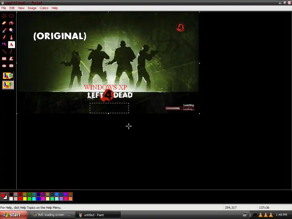Viewport: 292px width, 219px height.
Task: Select the Ellipse shape tool
Action: point(4,66)
